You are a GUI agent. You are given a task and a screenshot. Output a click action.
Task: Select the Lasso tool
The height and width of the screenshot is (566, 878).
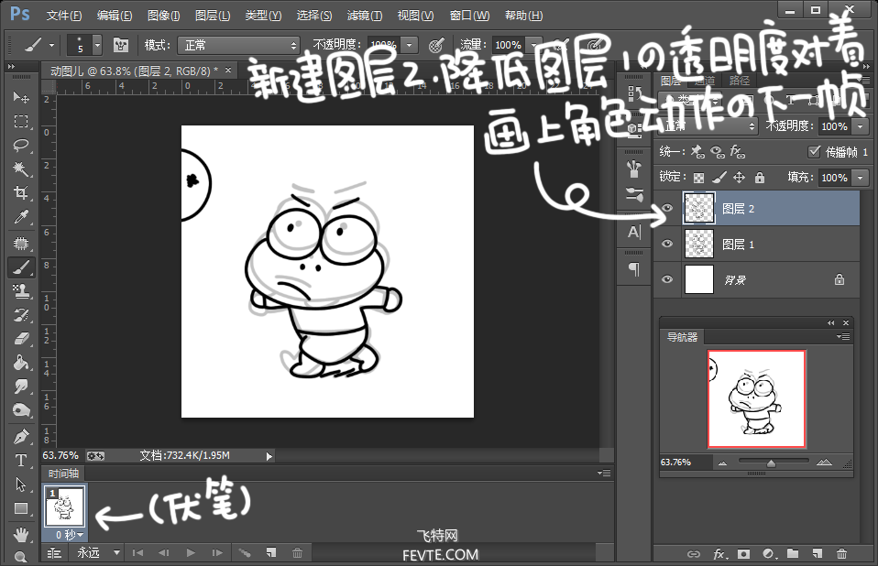[x=21, y=146]
